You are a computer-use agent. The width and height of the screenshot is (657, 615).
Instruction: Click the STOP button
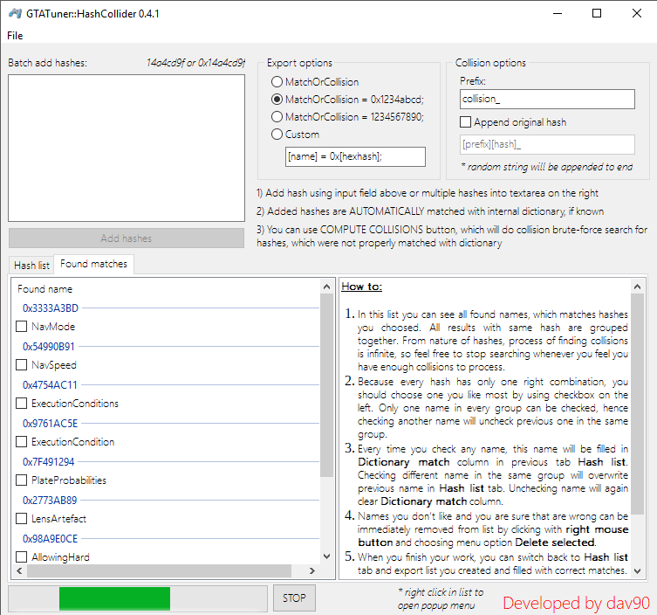(x=294, y=598)
